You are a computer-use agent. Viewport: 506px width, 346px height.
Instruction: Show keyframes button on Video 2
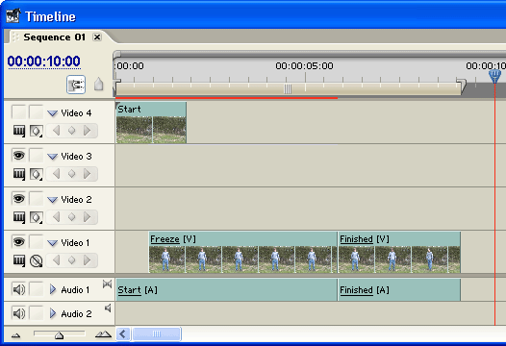click(36, 217)
